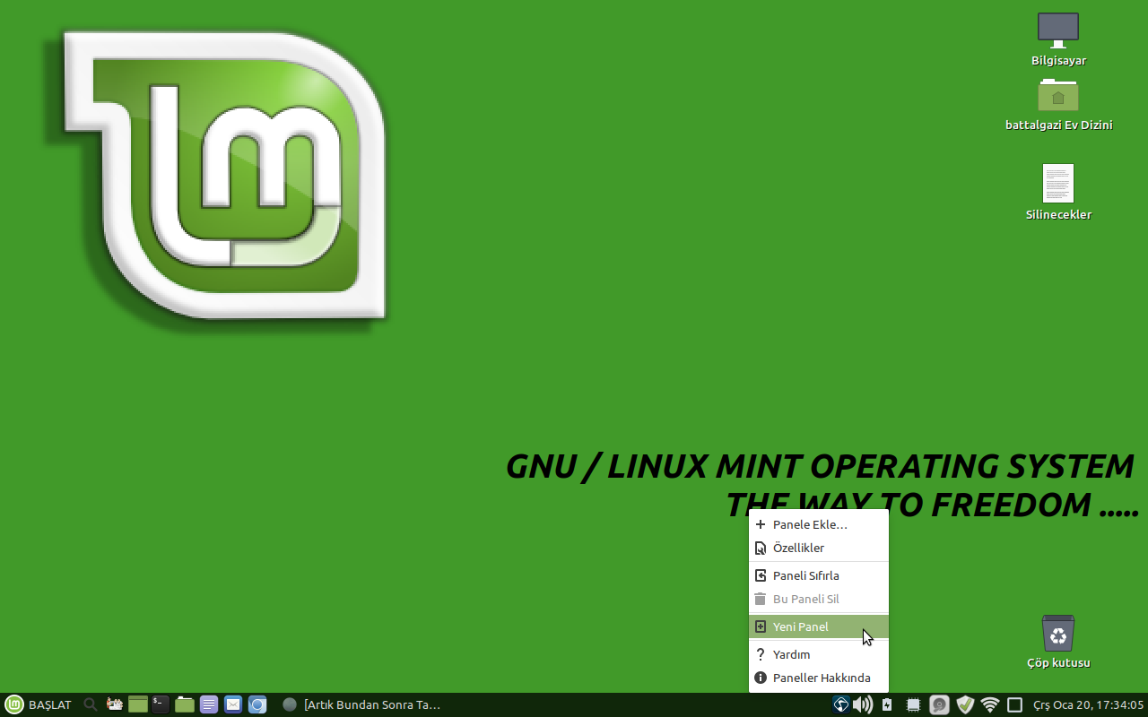The height and width of the screenshot is (717, 1148).
Task: Open the disk drive tray icon
Action: point(939,704)
